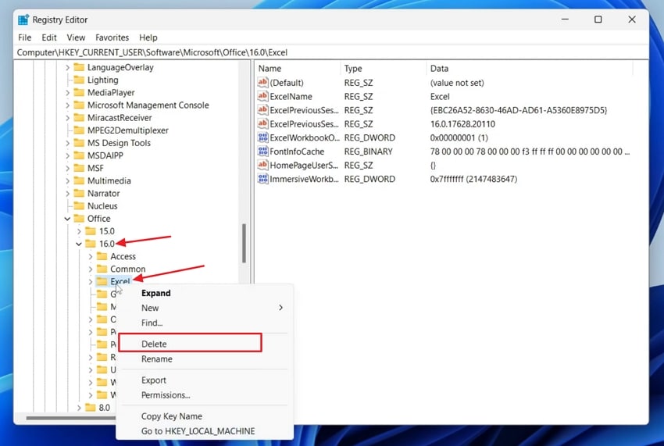Click the MediaPlayer folder icon

79,92
